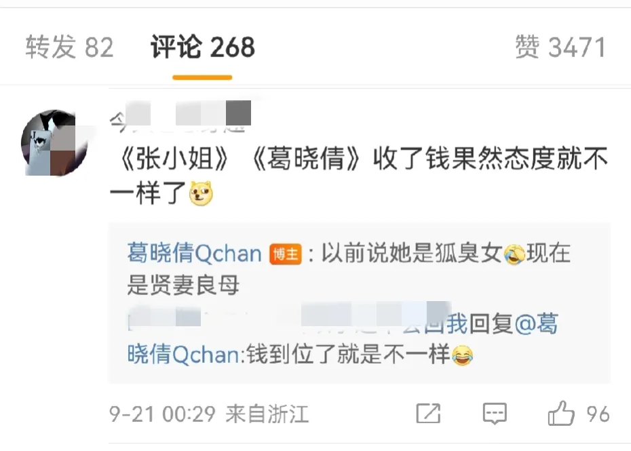Tap the doge emoji in comment
The image size is (631, 451).
pyautogui.click(x=202, y=193)
